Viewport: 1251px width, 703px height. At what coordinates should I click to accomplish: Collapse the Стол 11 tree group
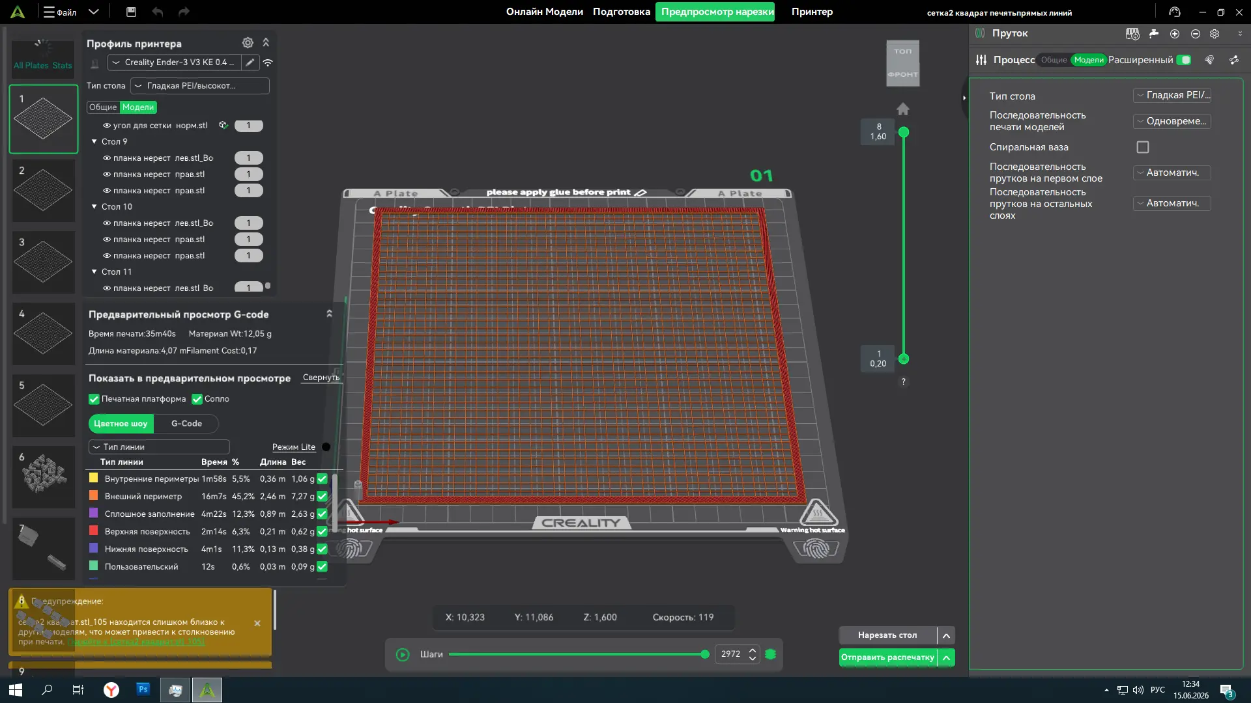click(x=94, y=271)
